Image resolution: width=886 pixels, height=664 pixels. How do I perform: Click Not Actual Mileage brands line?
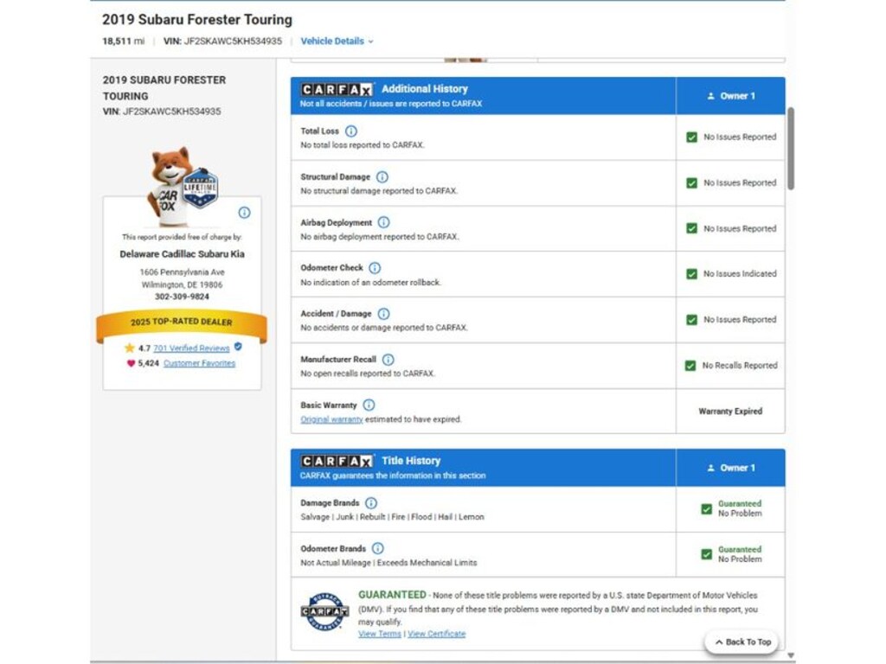point(388,563)
